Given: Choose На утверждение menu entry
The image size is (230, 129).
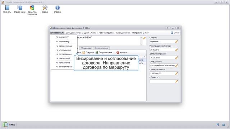Looking at the screenshot, I should (64, 50).
